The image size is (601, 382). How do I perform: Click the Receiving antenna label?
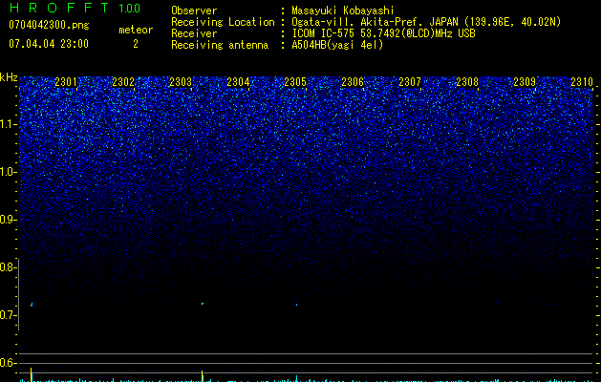220,45
